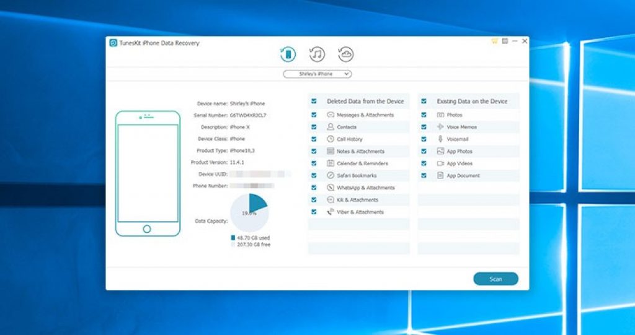Toggle Deleted Data from the Device checkbox
The height and width of the screenshot is (335, 635).
pyautogui.click(x=314, y=101)
